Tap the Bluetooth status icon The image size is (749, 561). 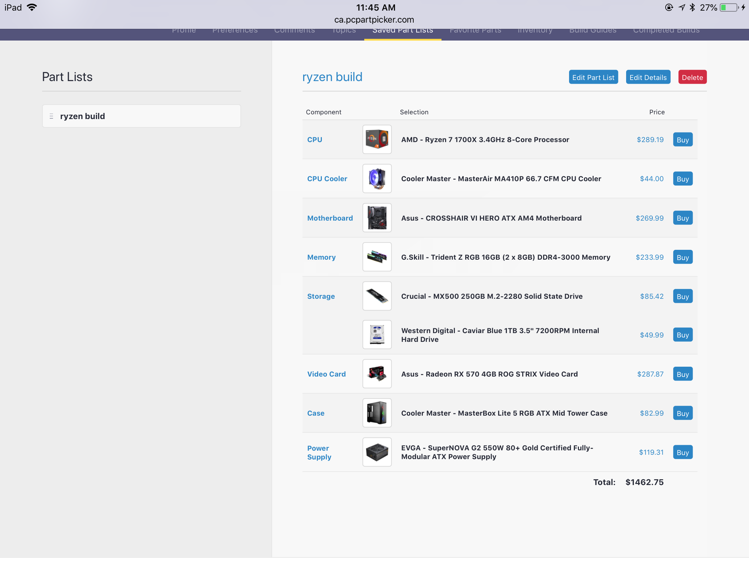coord(692,7)
